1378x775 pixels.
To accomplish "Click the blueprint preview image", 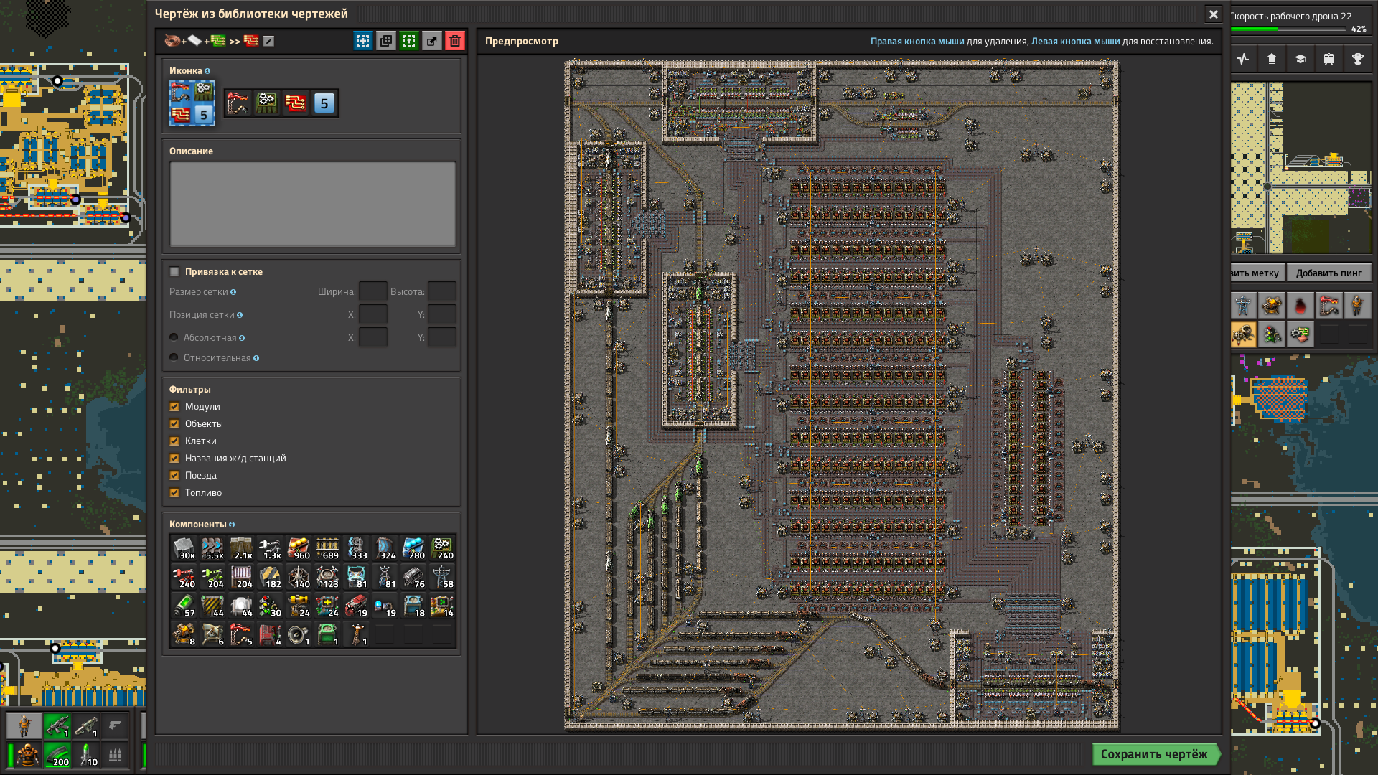I will pos(841,395).
